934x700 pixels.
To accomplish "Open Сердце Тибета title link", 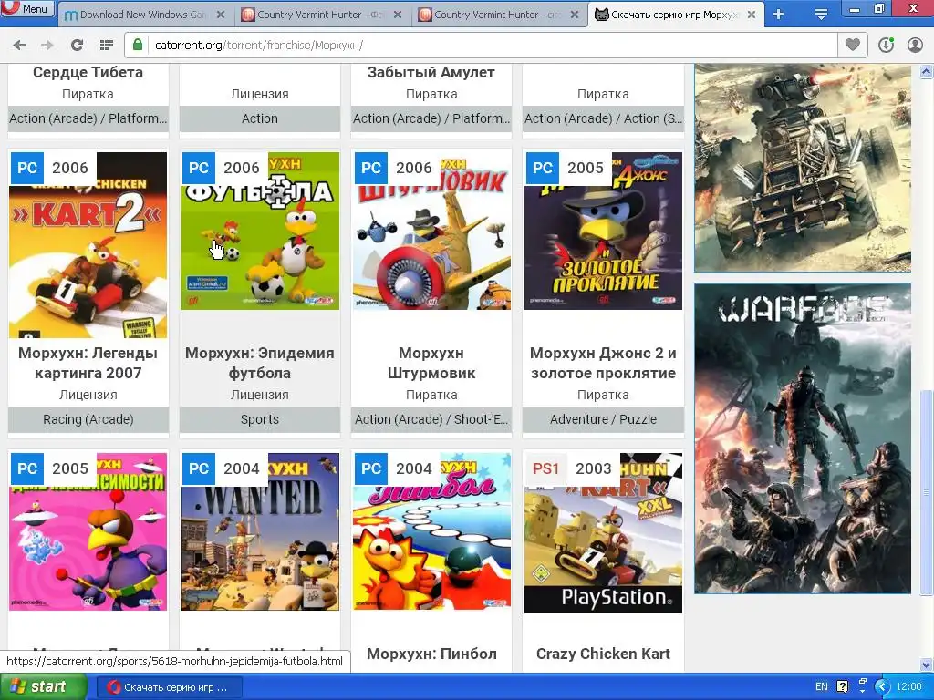I will coord(88,73).
